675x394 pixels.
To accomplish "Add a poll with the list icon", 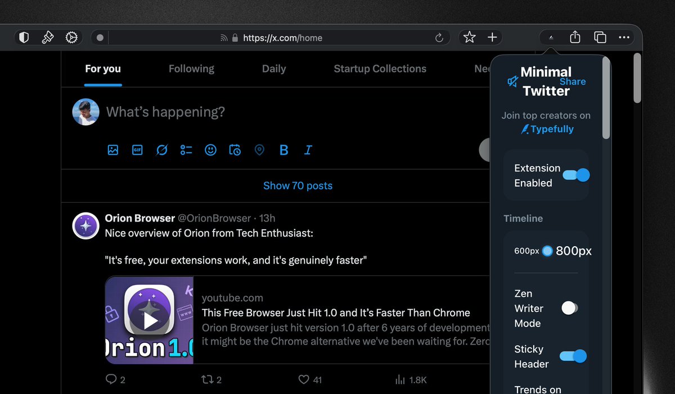I will coord(186,150).
